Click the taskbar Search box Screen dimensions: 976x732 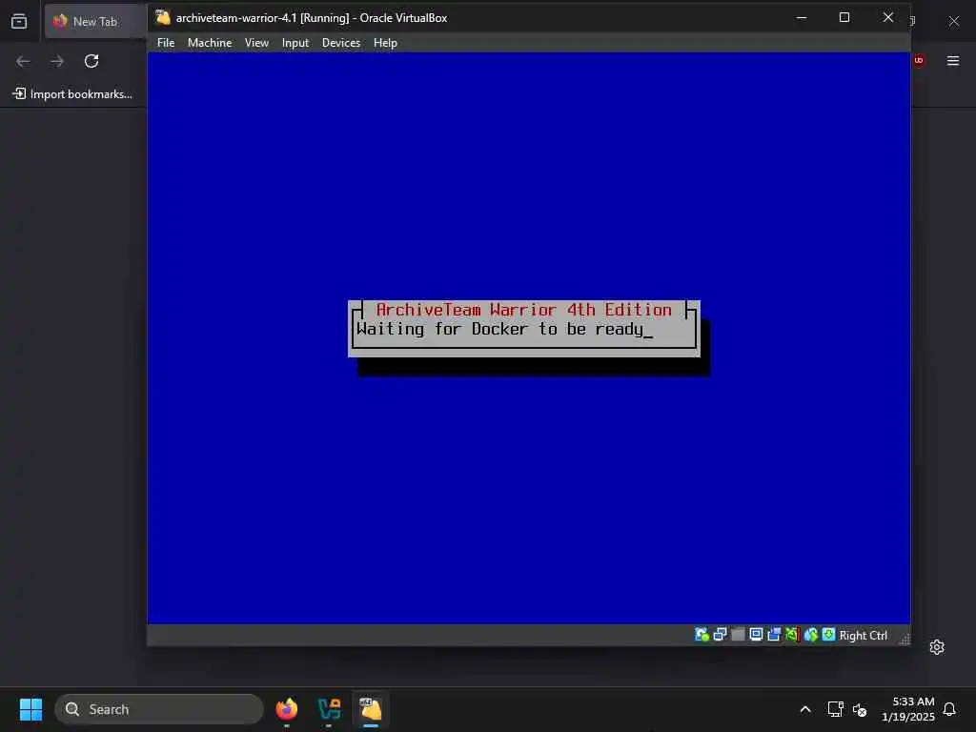(x=159, y=709)
